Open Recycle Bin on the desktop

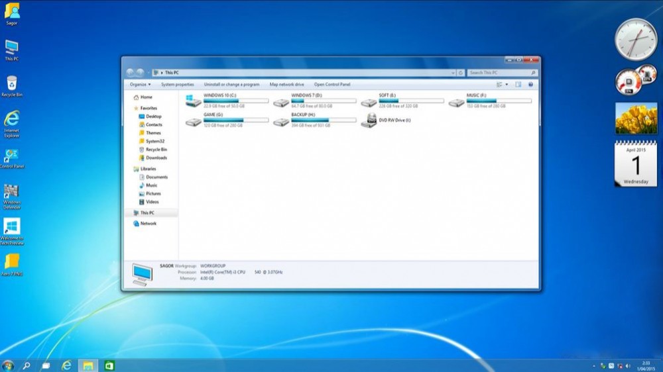point(11,83)
